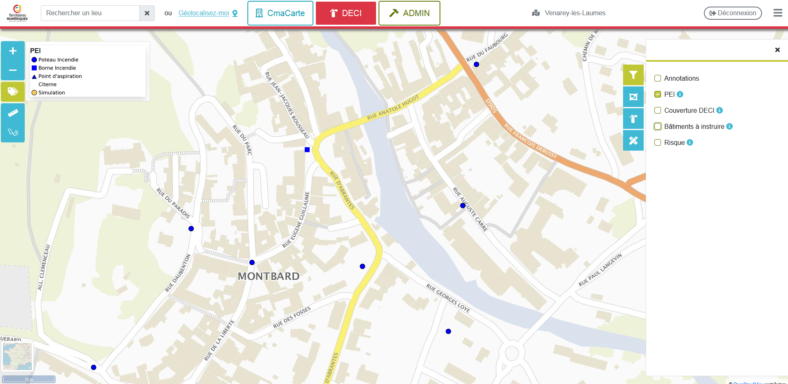This screenshot has width=788, height=384.
Task: Open the hamburger menu
Action: [778, 13]
